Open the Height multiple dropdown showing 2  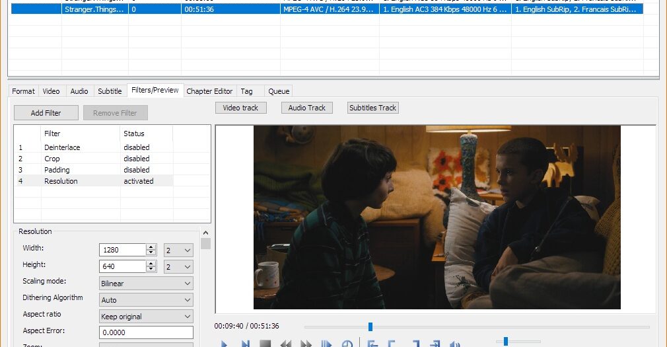point(179,267)
